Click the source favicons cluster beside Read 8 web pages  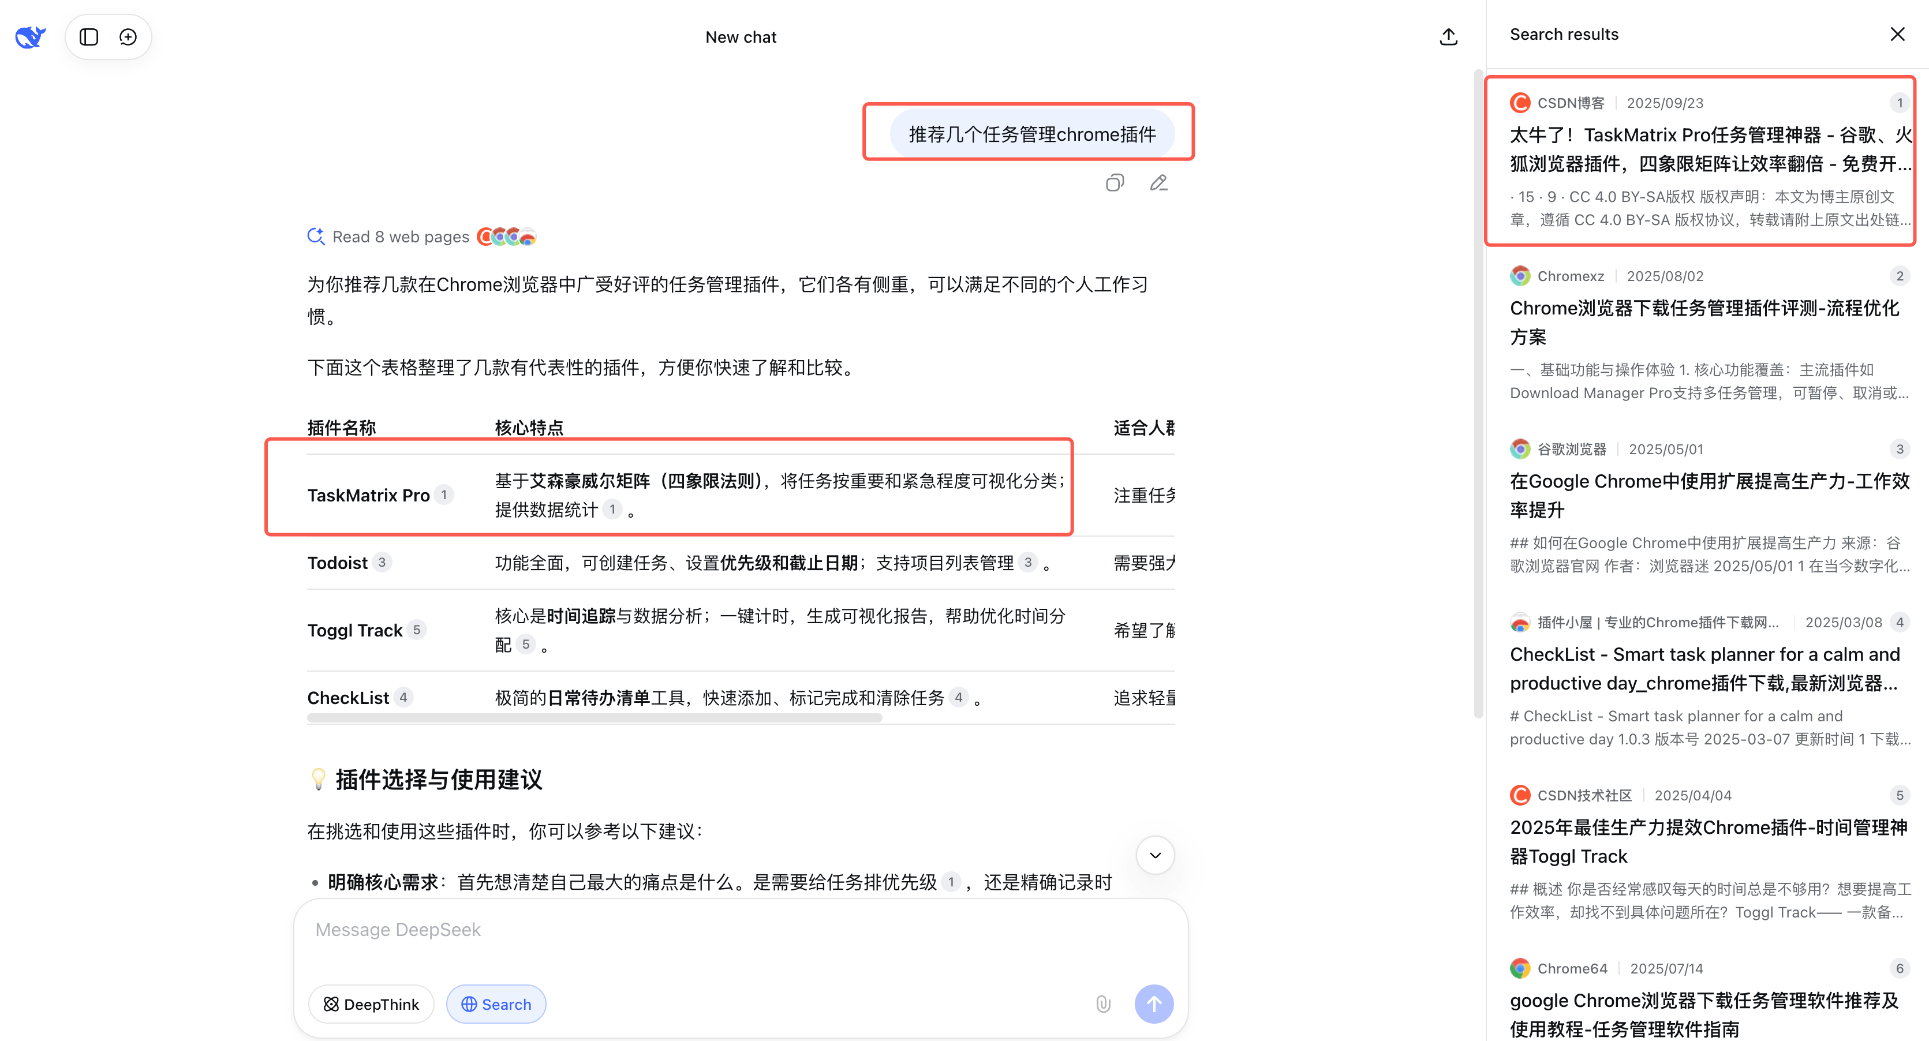tap(507, 237)
